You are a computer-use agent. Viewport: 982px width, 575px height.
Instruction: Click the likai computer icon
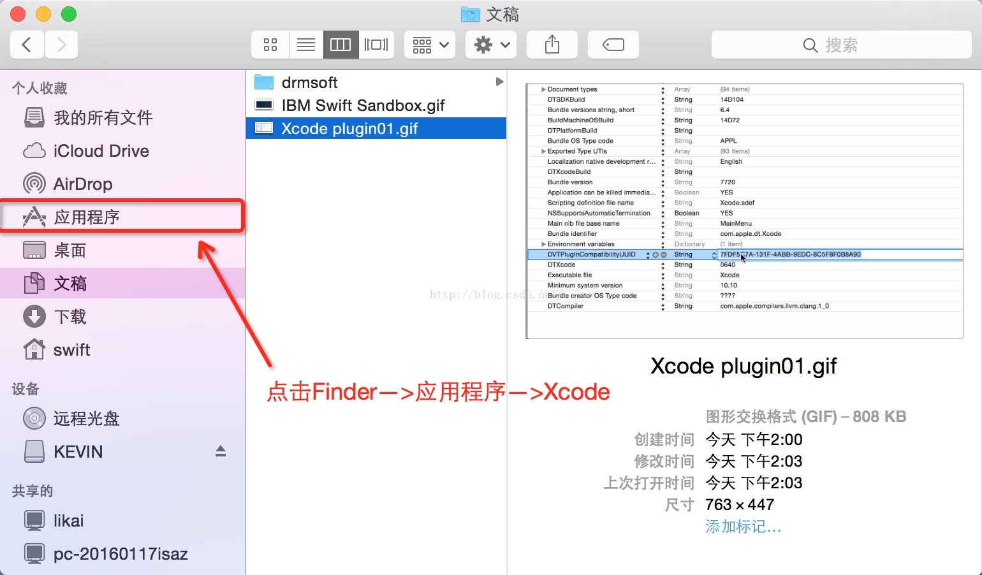click(x=34, y=521)
